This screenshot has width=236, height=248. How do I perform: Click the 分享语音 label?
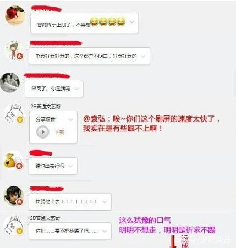click(x=45, y=119)
